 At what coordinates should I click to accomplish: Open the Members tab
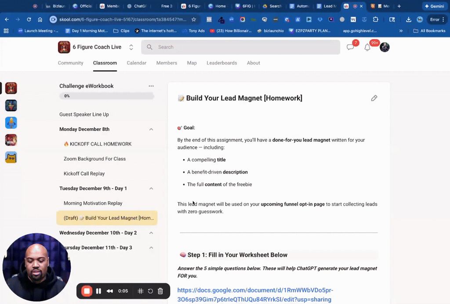[x=167, y=63]
